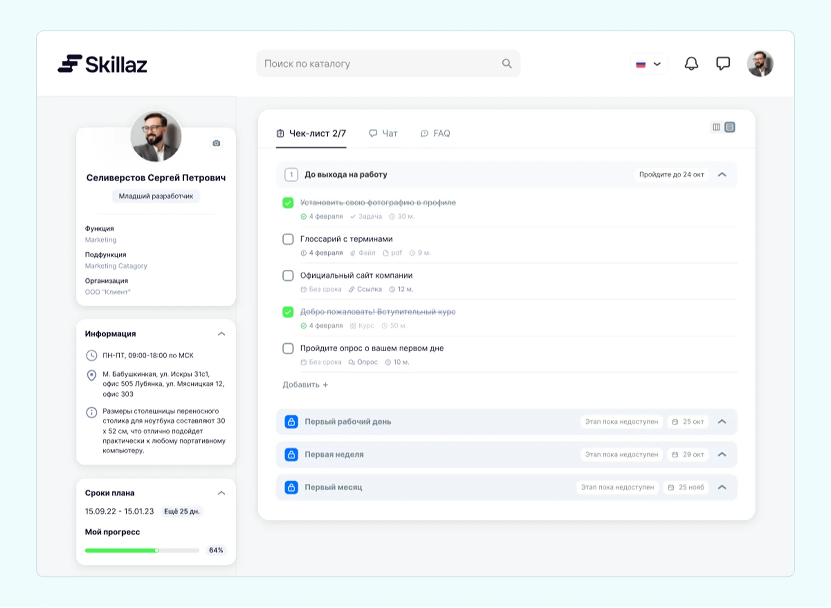The width and height of the screenshot is (831, 608).
Task: Click lock icon of Первый рабочий день
Action: [x=291, y=421]
